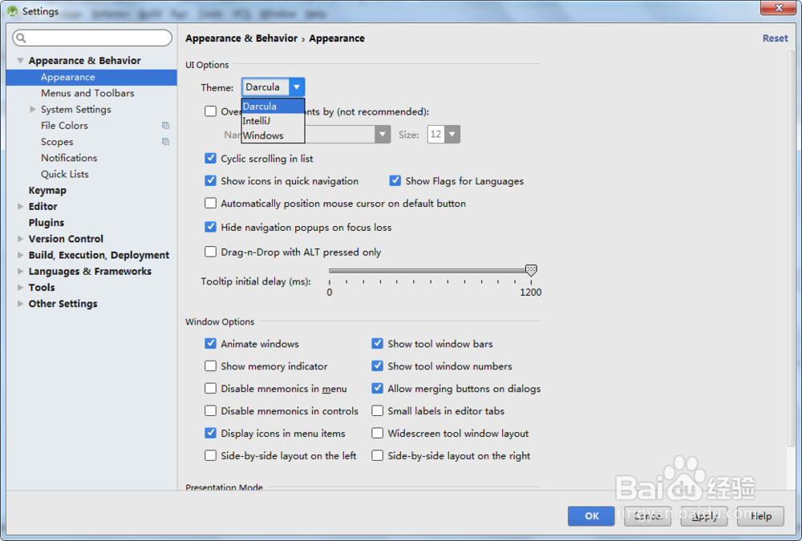The height and width of the screenshot is (541, 802).
Task: Open Menus and Toolbars settings page
Action: click(x=87, y=94)
